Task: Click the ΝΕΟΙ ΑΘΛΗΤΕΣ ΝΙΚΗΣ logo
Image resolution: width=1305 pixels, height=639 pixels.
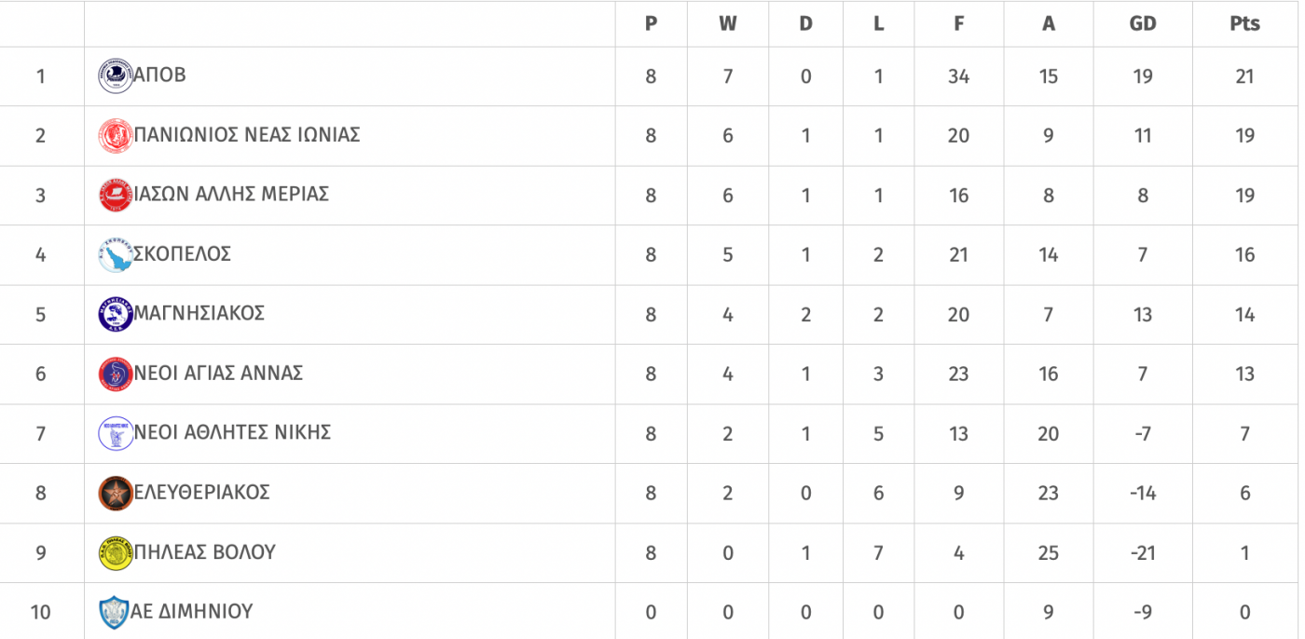Action: [x=116, y=433]
